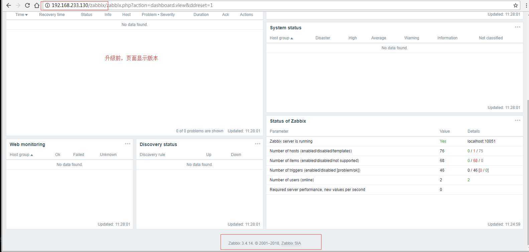Click the Average severity column header

pos(379,38)
